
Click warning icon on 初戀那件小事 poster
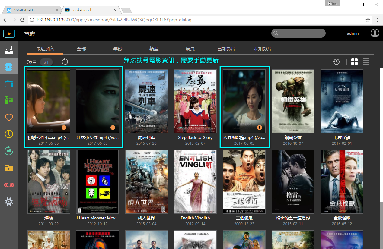tap(64, 128)
